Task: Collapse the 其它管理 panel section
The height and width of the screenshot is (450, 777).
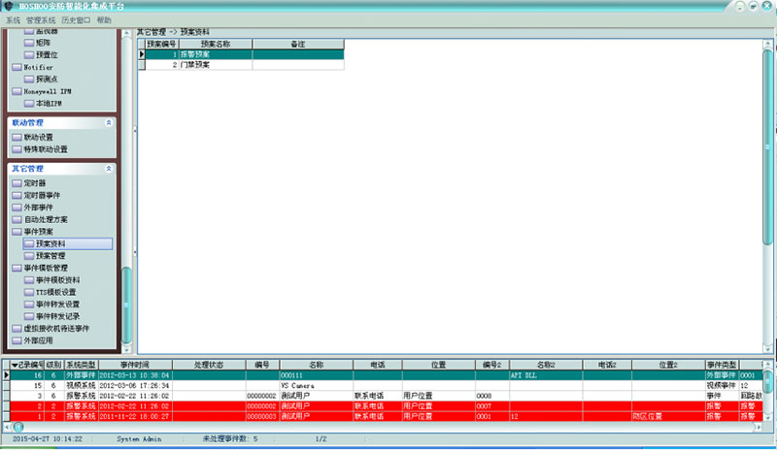Action: pyautogui.click(x=109, y=169)
